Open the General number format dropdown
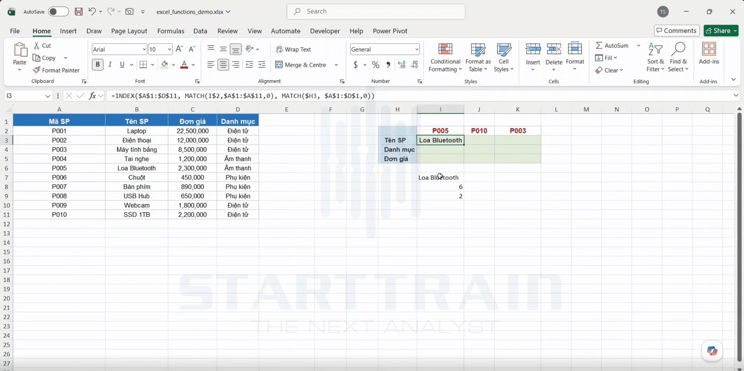744x371 pixels. tap(417, 49)
